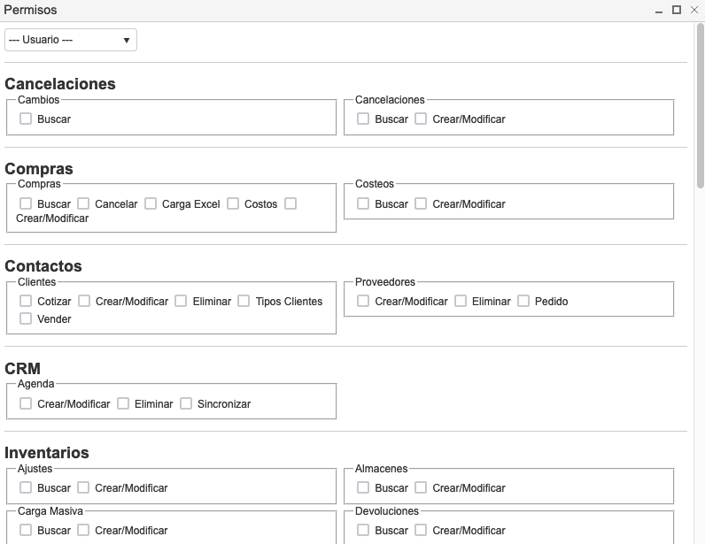Click the vertical scrollbar thumb

tap(700, 106)
